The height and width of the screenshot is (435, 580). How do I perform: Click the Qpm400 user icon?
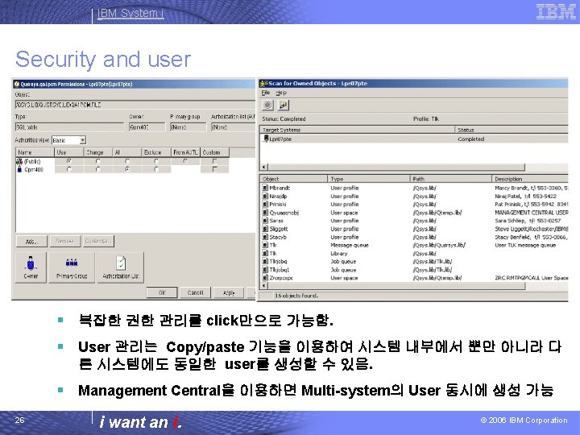19,169
